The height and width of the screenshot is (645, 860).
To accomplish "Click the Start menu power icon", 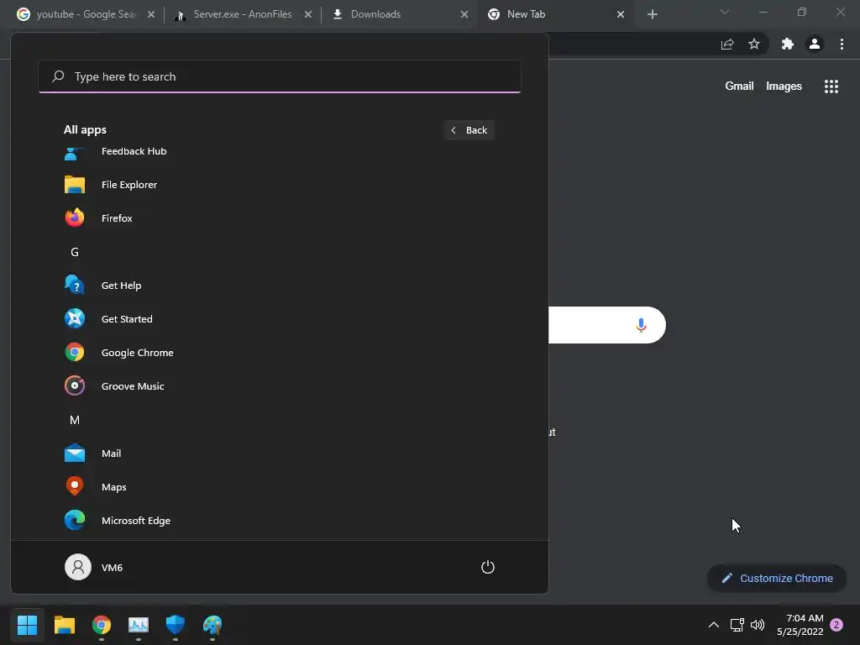I will pyautogui.click(x=488, y=567).
